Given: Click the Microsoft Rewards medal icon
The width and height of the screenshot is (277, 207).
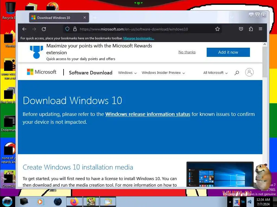Looking at the screenshot, I should pos(37,52).
